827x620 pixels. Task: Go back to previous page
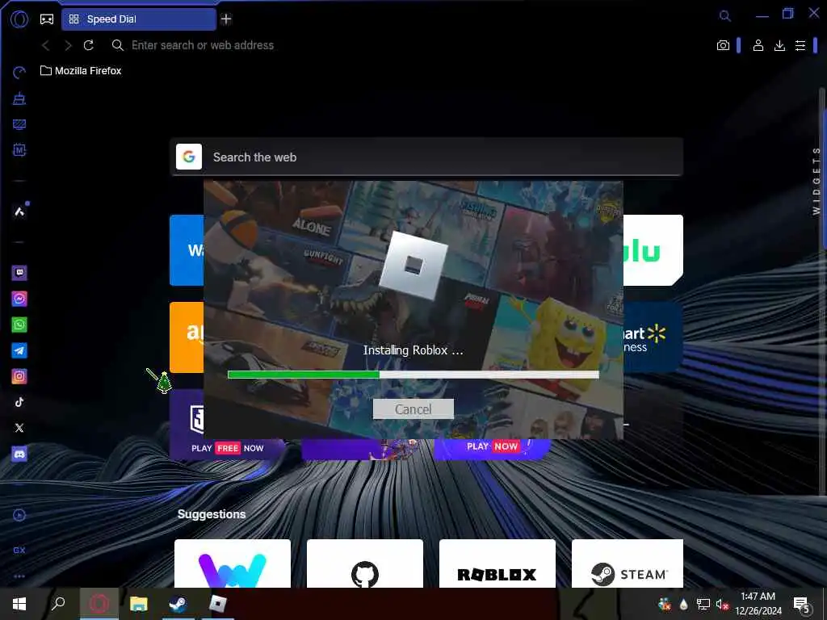point(46,45)
